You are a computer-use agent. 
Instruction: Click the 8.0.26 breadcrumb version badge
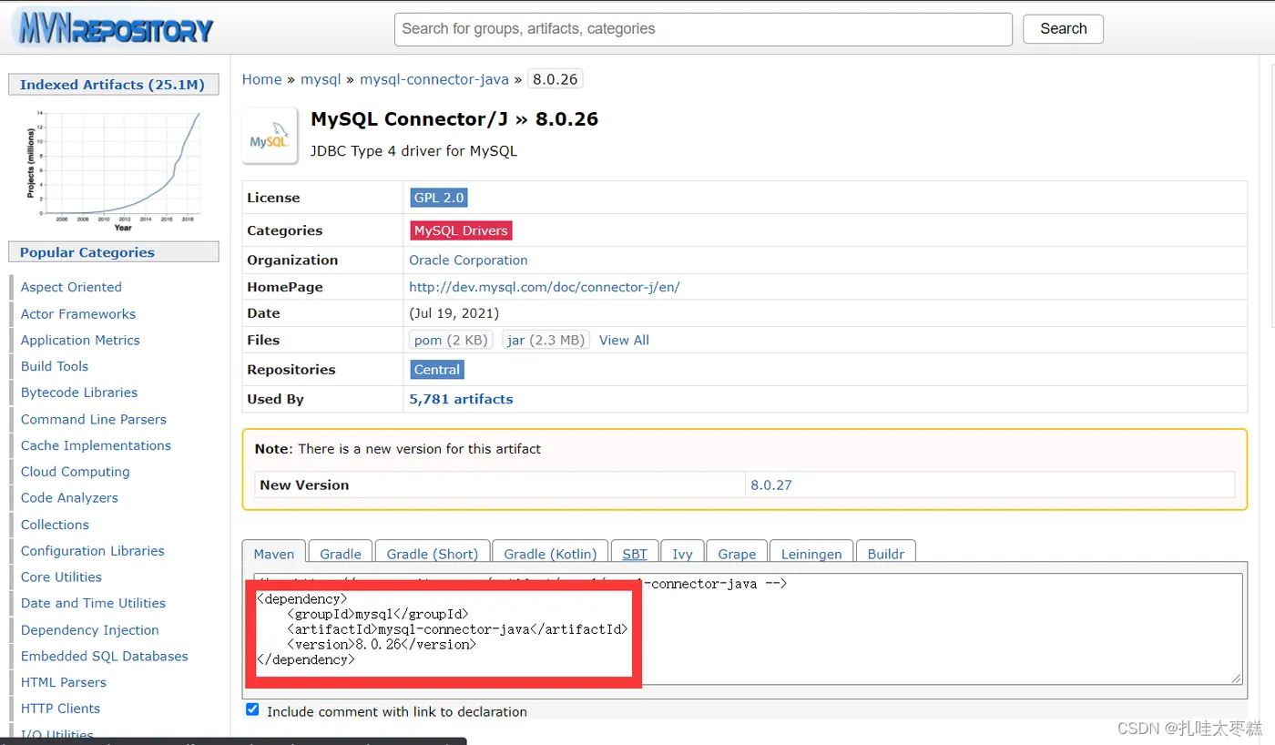tap(556, 79)
